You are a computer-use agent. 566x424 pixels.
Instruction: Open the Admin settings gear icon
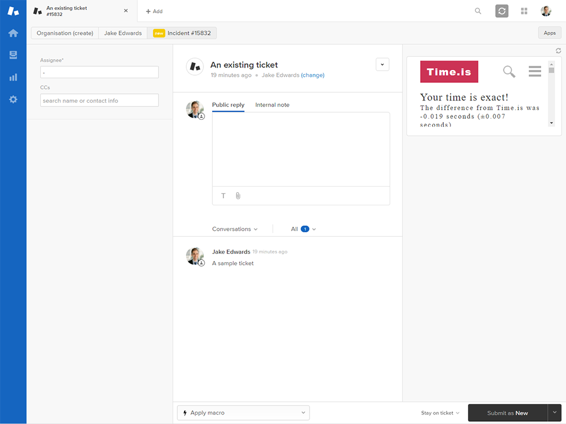(x=13, y=99)
